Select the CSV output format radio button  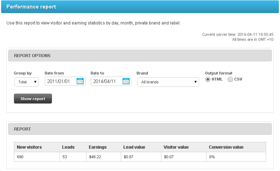click(230, 79)
